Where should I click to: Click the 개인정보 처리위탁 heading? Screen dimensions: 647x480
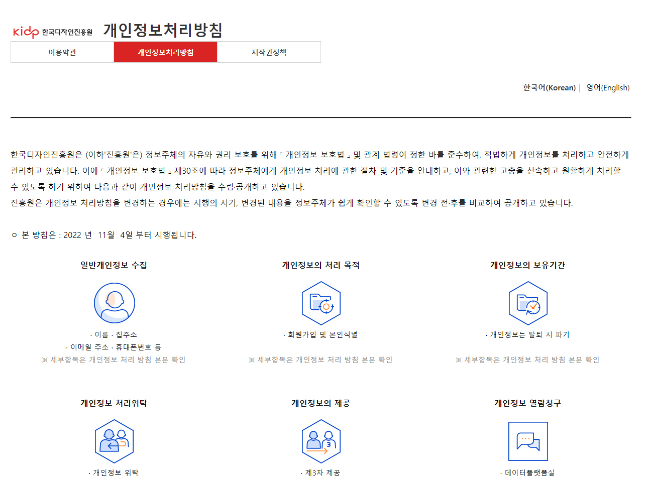(x=114, y=403)
